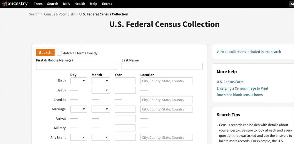This screenshot has width=294, height=144.
Task: Open the U.S. Census Facts link
Action: pyautogui.click(x=230, y=82)
